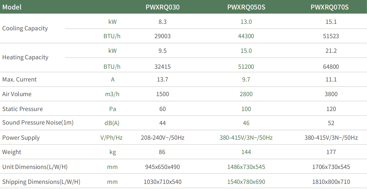Click the 1030x710x540 shipping dimensions value
This screenshot has height=189, width=367.
(162, 182)
